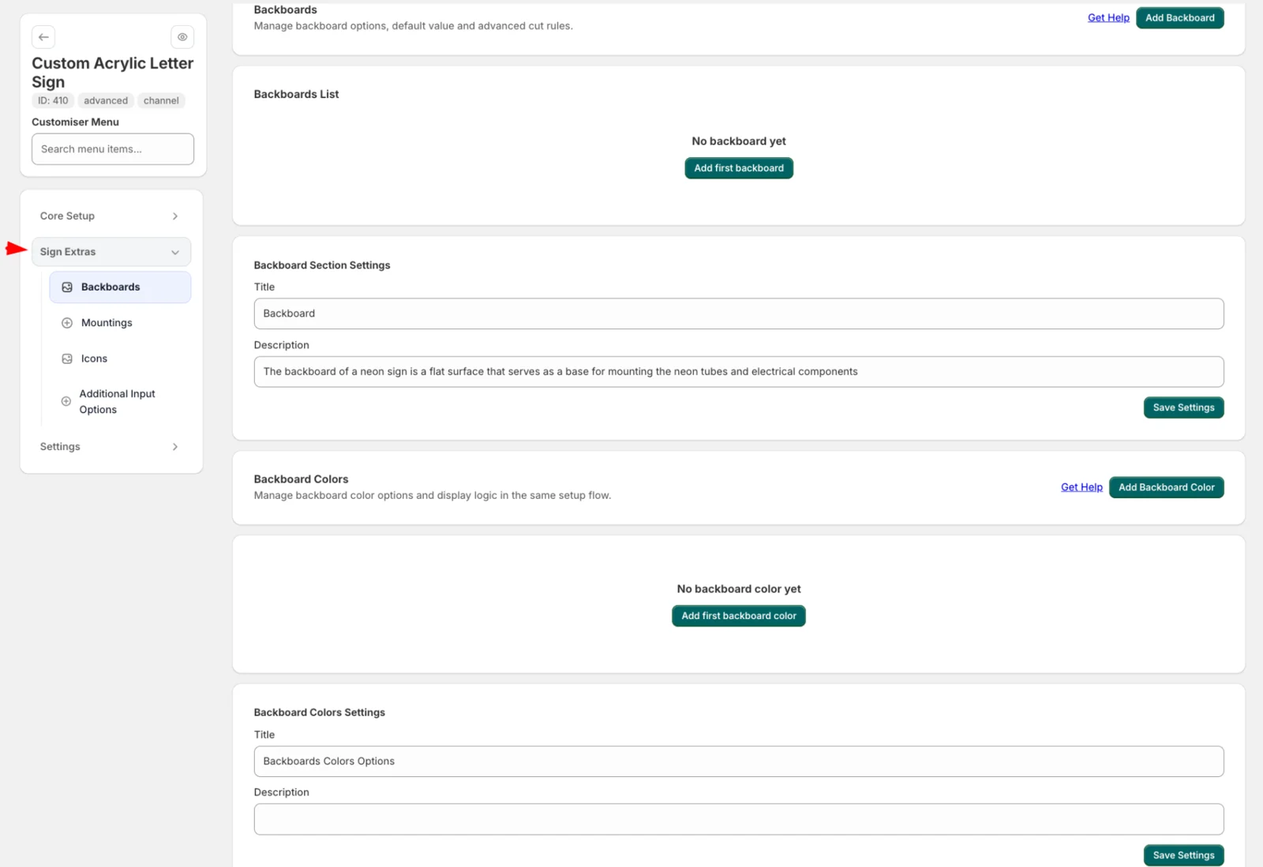Save the Backboard Section Settings
The image size is (1263, 867).
1183,407
